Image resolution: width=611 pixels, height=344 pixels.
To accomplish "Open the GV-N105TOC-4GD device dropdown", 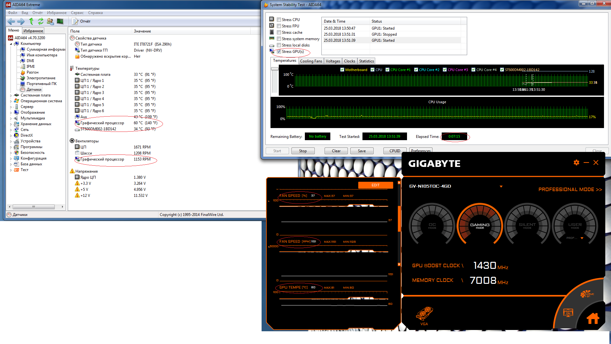I will point(501,186).
